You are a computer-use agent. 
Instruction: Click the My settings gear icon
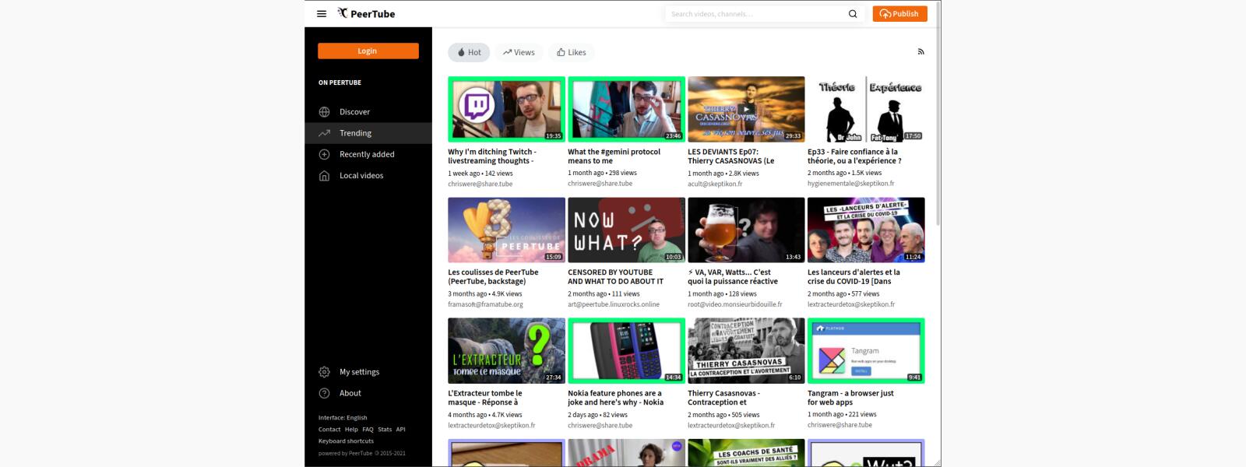(x=325, y=372)
